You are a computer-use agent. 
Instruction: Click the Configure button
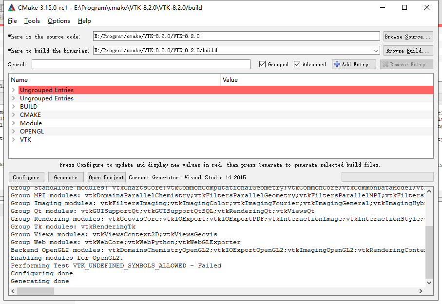pyautogui.click(x=26, y=177)
